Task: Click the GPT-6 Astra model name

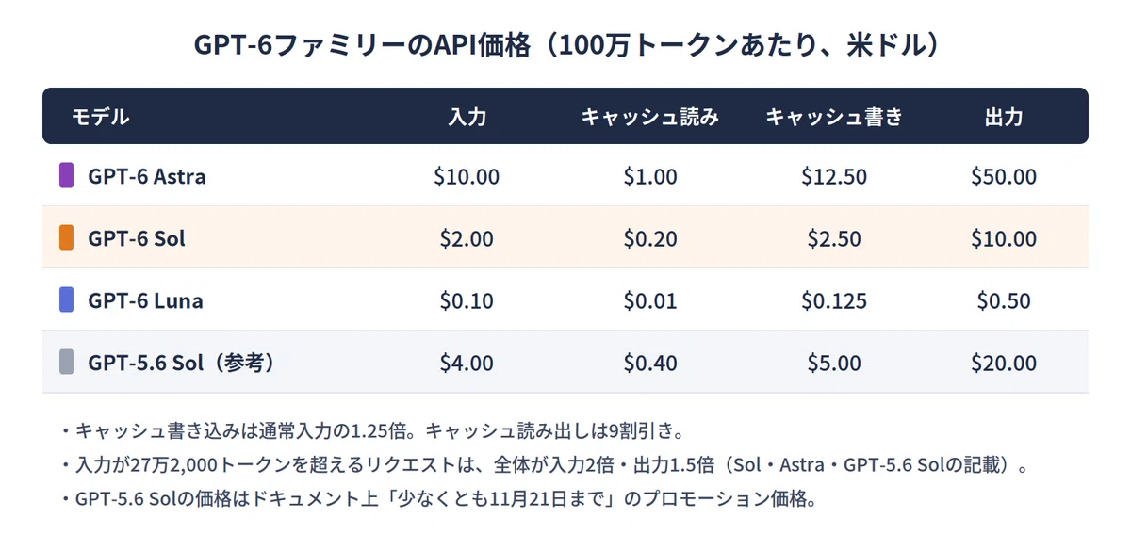Action: point(147,176)
